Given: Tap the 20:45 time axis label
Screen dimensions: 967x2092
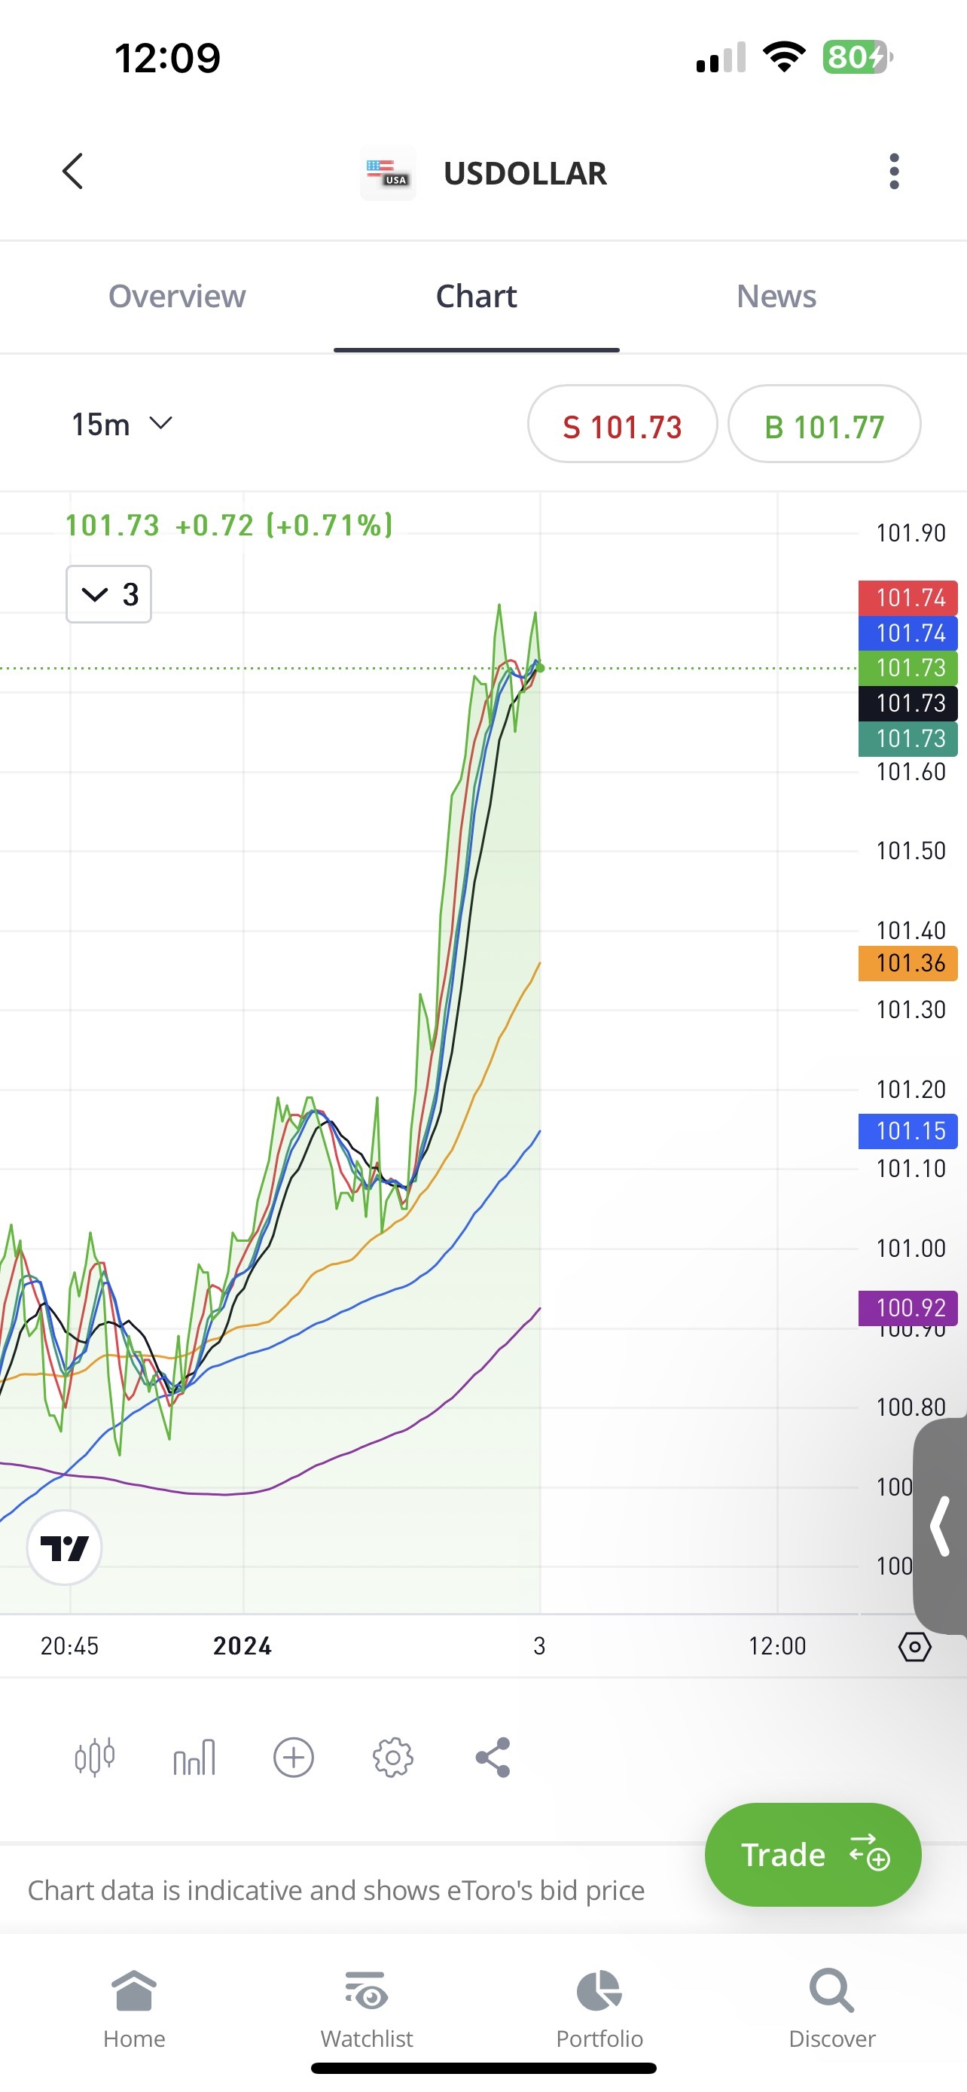Looking at the screenshot, I should click(69, 1646).
